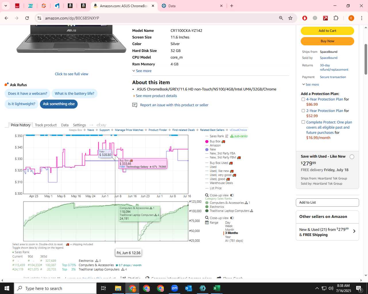Select Save with Used - Like New radio
Image resolution: width=368 pixels, height=294 pixels.
[x=352, y=157]
